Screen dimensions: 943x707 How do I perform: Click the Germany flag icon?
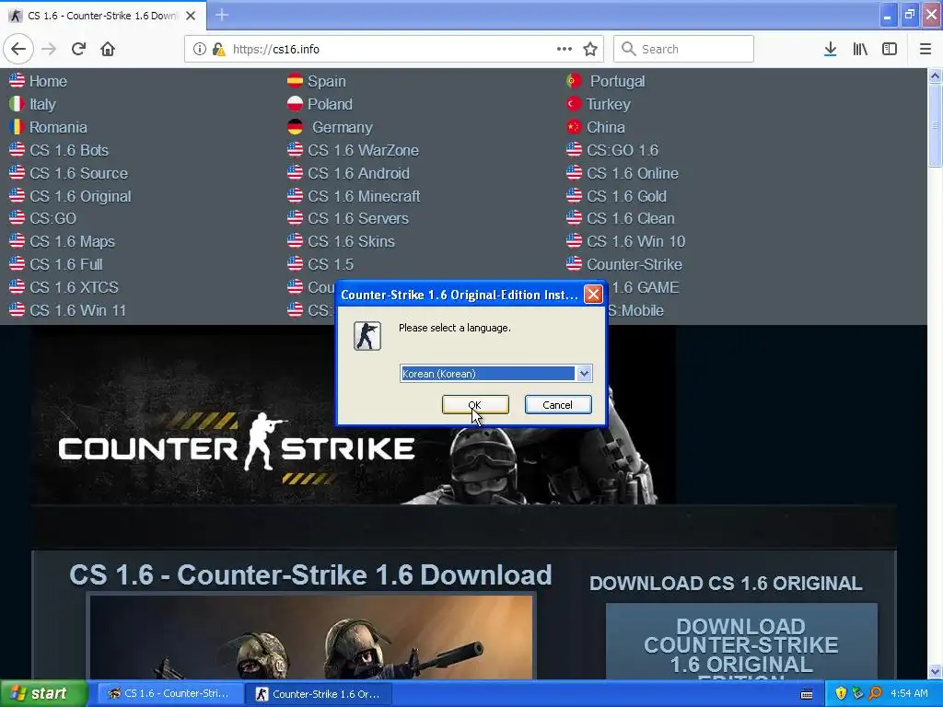tap(295, 127)
